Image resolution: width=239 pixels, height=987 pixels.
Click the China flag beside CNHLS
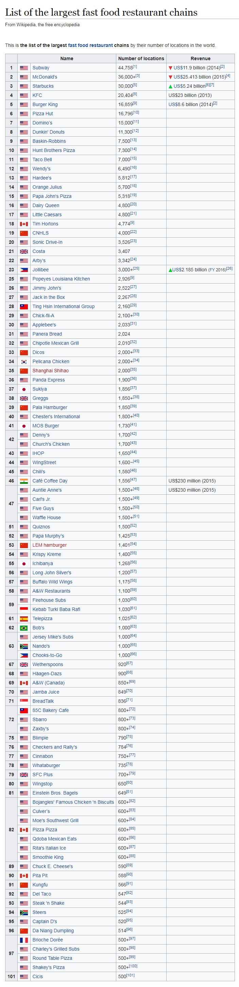(x=24, y=233)
